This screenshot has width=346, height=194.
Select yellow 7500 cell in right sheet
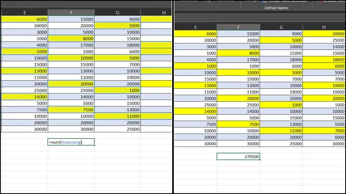pos(238,124)
